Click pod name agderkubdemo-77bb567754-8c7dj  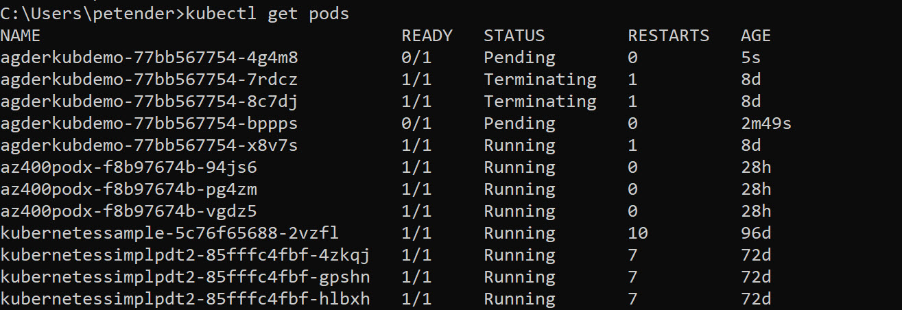(149, 102)
